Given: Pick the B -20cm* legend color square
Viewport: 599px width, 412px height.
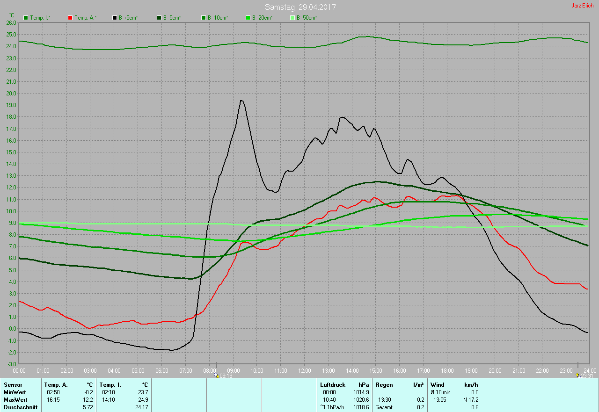Looking at the screenshot, I should (x=248, y=18).
